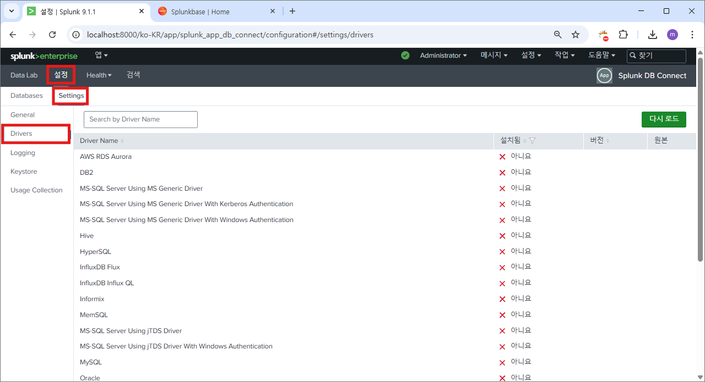Open Drivers settings section
The width and height of the screenshot is (705, 382).
21,134
